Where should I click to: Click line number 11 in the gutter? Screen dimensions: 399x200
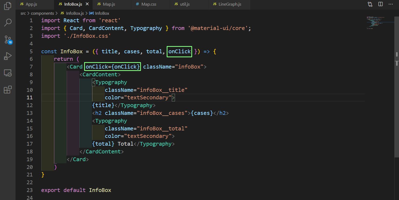(29, 97)
